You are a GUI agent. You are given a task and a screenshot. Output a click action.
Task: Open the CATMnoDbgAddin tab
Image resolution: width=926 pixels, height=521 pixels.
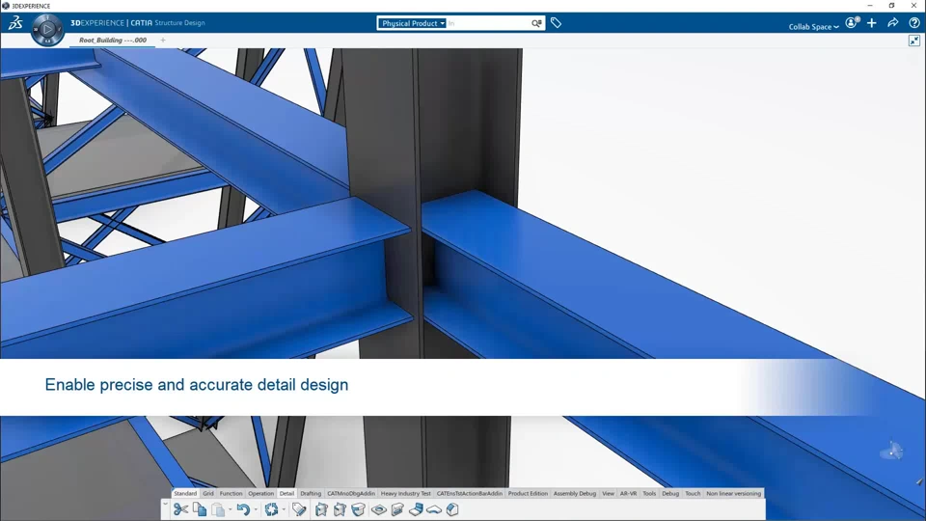[x=351, y=493]
